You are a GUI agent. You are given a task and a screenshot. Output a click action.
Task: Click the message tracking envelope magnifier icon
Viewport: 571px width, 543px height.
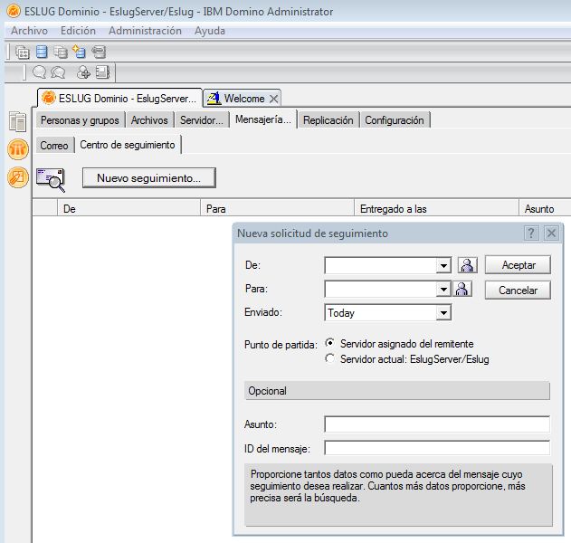tap(51, 179)
